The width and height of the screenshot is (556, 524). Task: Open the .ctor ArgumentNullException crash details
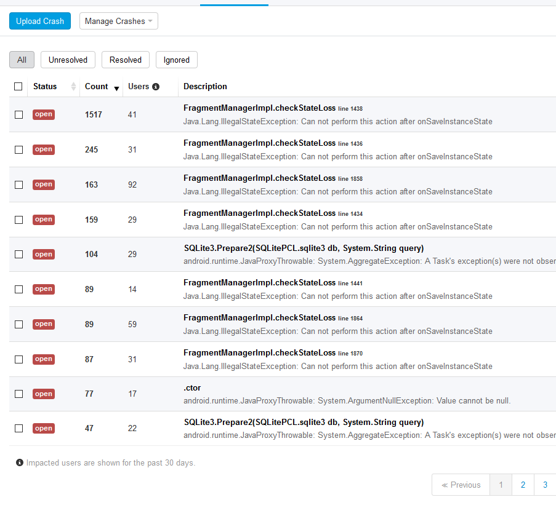pyautogui.click(x=190, y=389)
